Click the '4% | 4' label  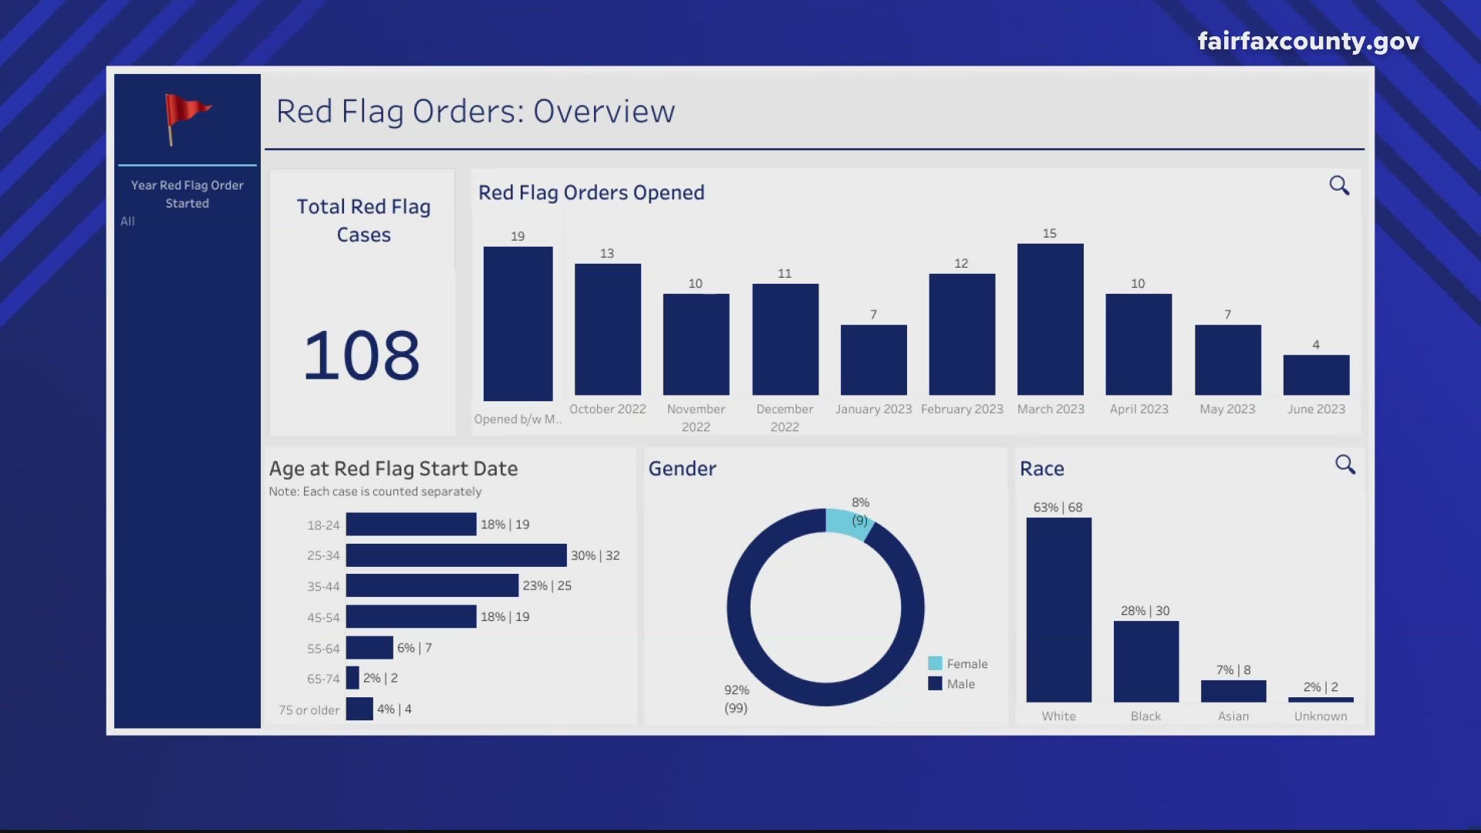pyautogui.click(x=394, y=709)
